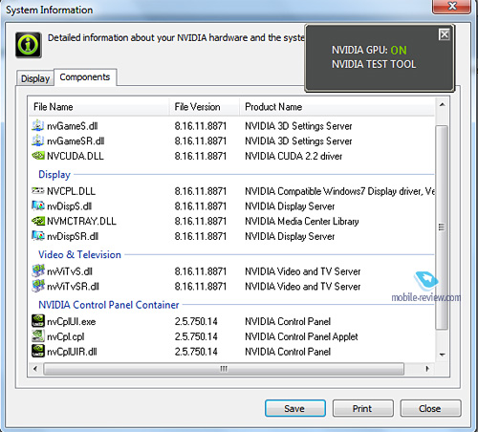Select the nvCpl.cpl file name
The width and height of the screenshot is (478, 432).
(66, 336)
